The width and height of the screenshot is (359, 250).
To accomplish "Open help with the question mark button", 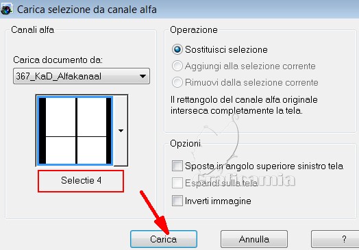I will click(x=335, y=239).
